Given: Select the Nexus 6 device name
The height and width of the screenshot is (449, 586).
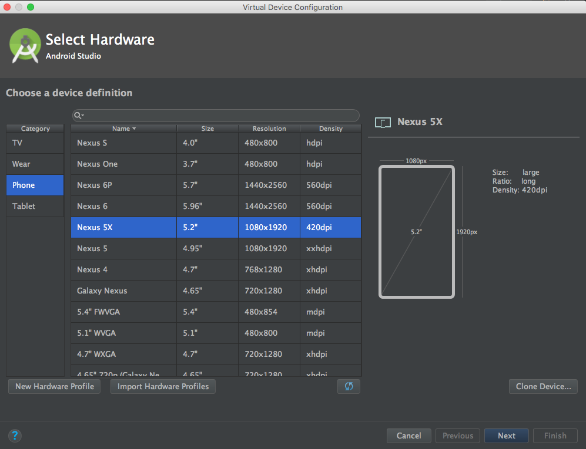Looking at the screenshot, I should [x=92, y=206].
